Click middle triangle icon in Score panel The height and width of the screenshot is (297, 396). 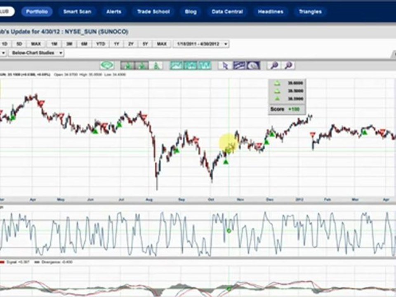[x=277, y=91]
